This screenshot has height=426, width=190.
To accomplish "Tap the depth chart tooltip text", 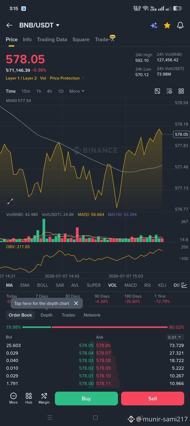I will coord(42,303).
